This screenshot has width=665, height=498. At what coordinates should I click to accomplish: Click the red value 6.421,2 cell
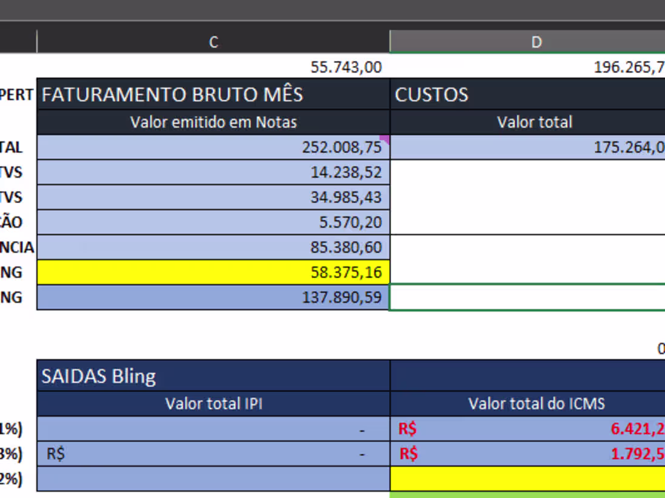coord(536,429)
